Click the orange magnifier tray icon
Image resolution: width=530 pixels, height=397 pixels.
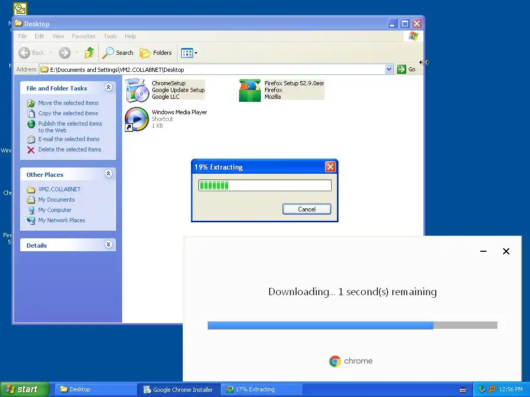click(492, 389)
